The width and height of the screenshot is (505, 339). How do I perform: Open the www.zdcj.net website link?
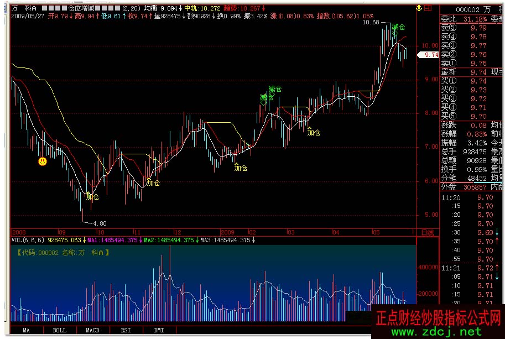pyautogui.click(x=436, y=332)
